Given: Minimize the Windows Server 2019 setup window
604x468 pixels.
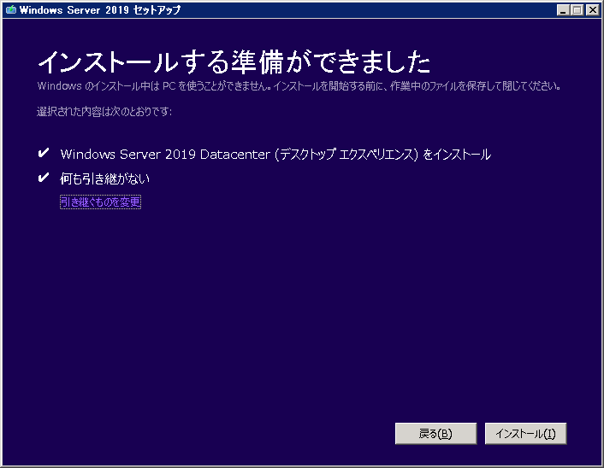Looking at the screenshot, I should pyautogui.click(x=563, y=9).
